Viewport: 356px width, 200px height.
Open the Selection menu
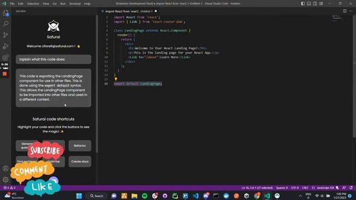[33, 4]
